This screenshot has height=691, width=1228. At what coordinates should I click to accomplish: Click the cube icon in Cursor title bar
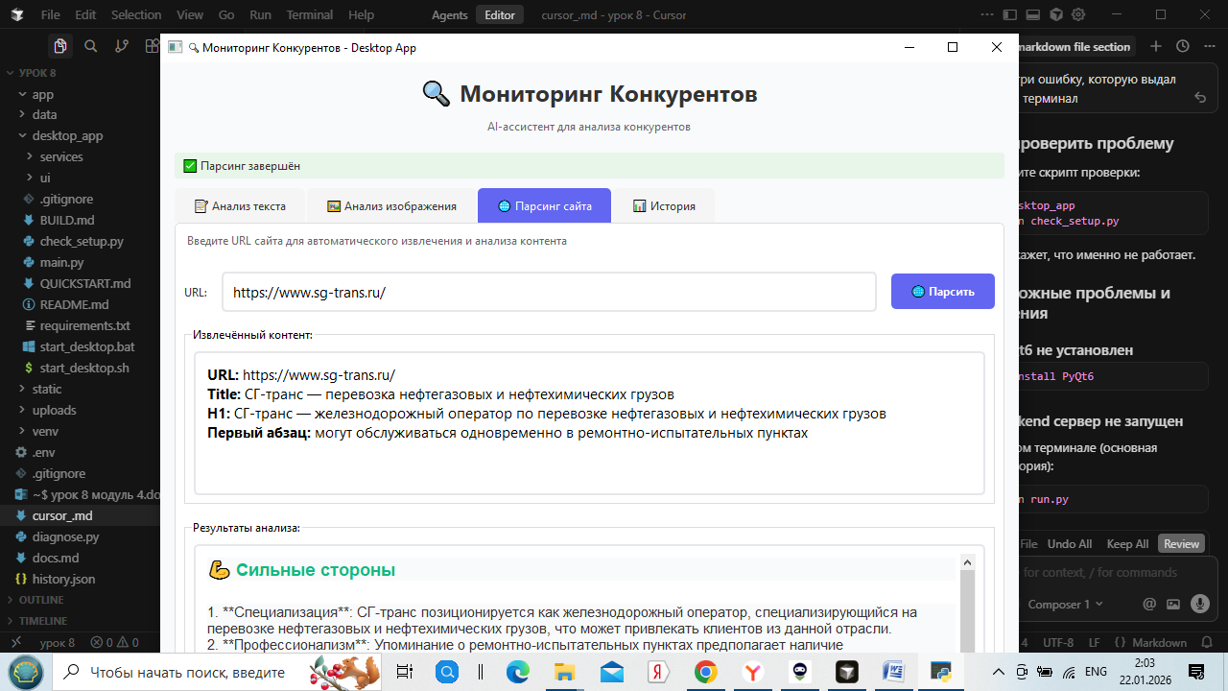click(x=1056, y=14)
